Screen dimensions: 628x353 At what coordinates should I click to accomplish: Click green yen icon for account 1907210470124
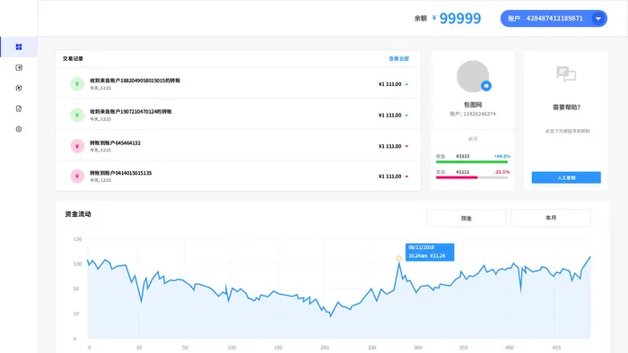click(x=77, y=116)
